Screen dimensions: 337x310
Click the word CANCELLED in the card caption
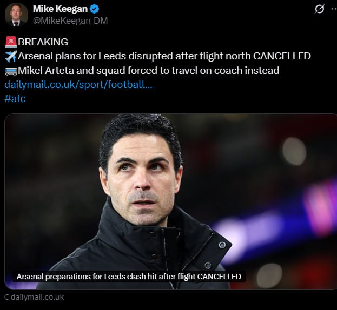point(219,277)
